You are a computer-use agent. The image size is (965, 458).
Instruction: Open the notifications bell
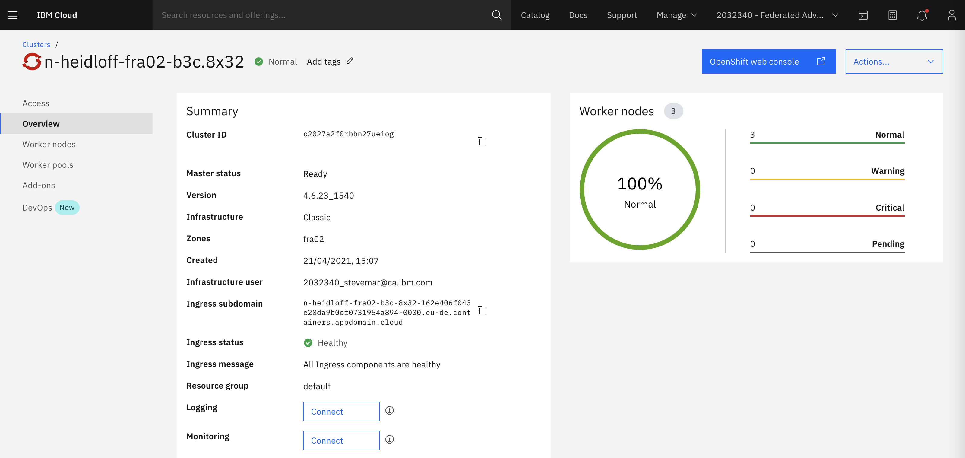pyautogui.click(x=922, y=15)
